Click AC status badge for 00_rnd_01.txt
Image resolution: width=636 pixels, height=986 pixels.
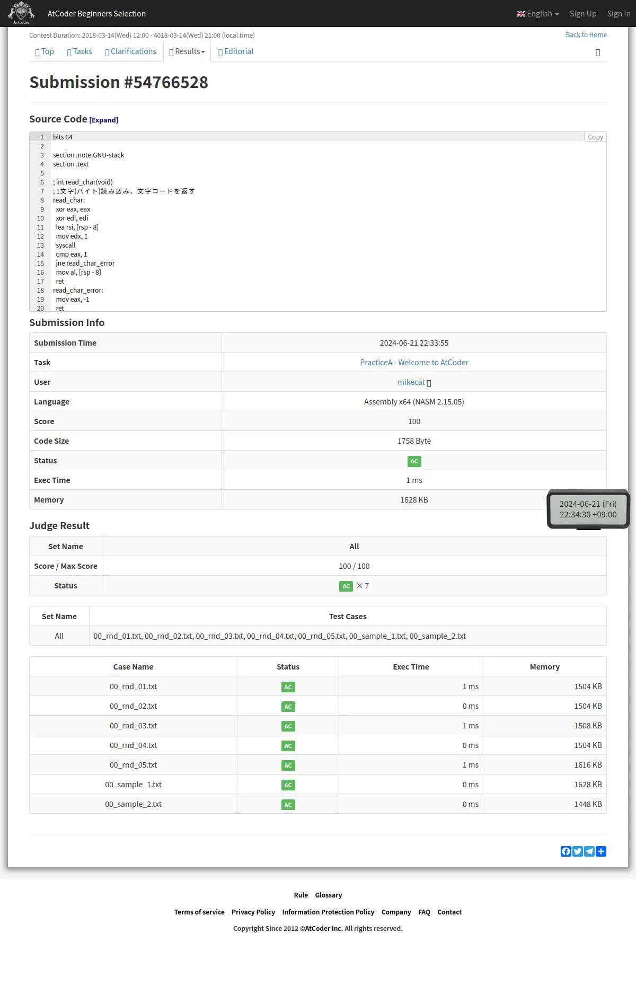[288, 687]
